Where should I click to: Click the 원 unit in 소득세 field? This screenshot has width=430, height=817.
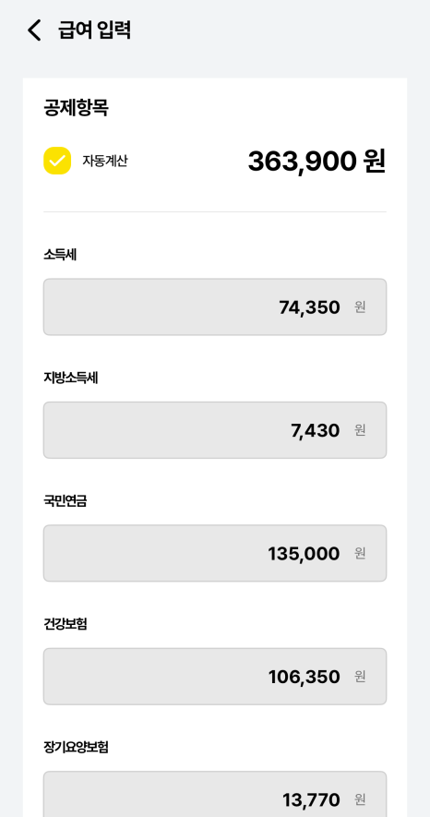pyautogui.click(x=360, y=307)
